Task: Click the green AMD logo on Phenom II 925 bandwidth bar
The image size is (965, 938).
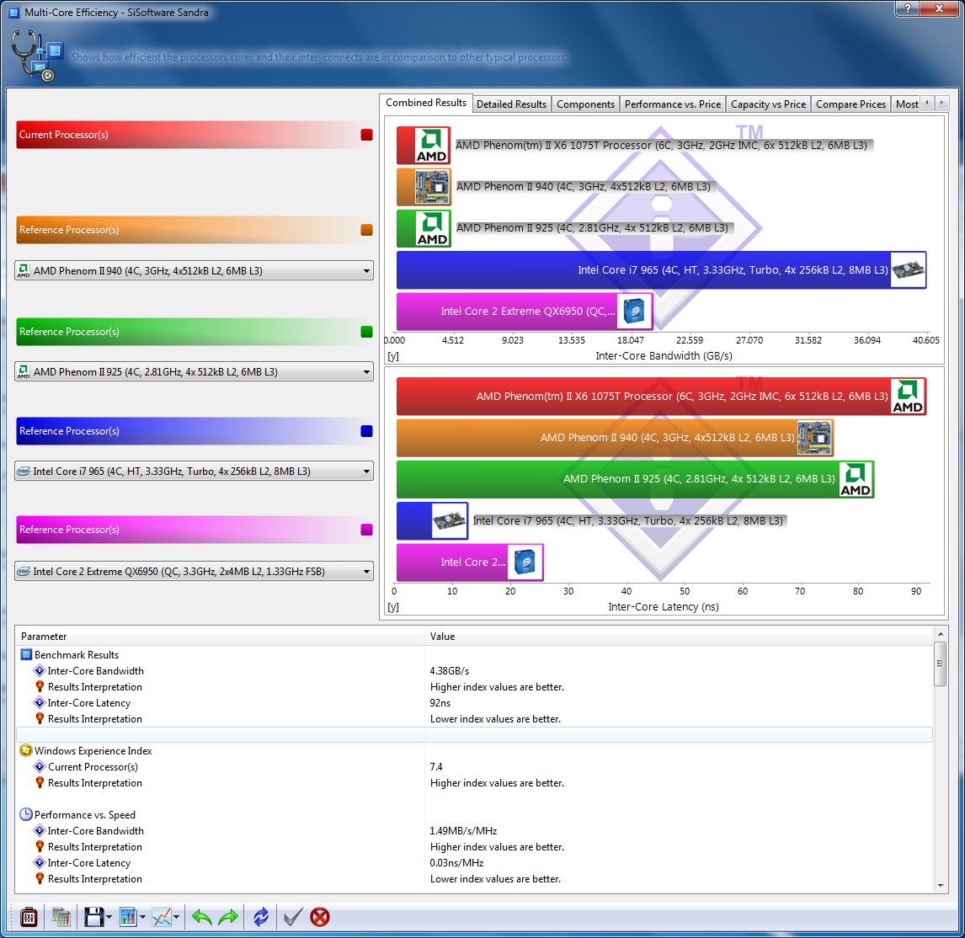Action: point(432,228)
